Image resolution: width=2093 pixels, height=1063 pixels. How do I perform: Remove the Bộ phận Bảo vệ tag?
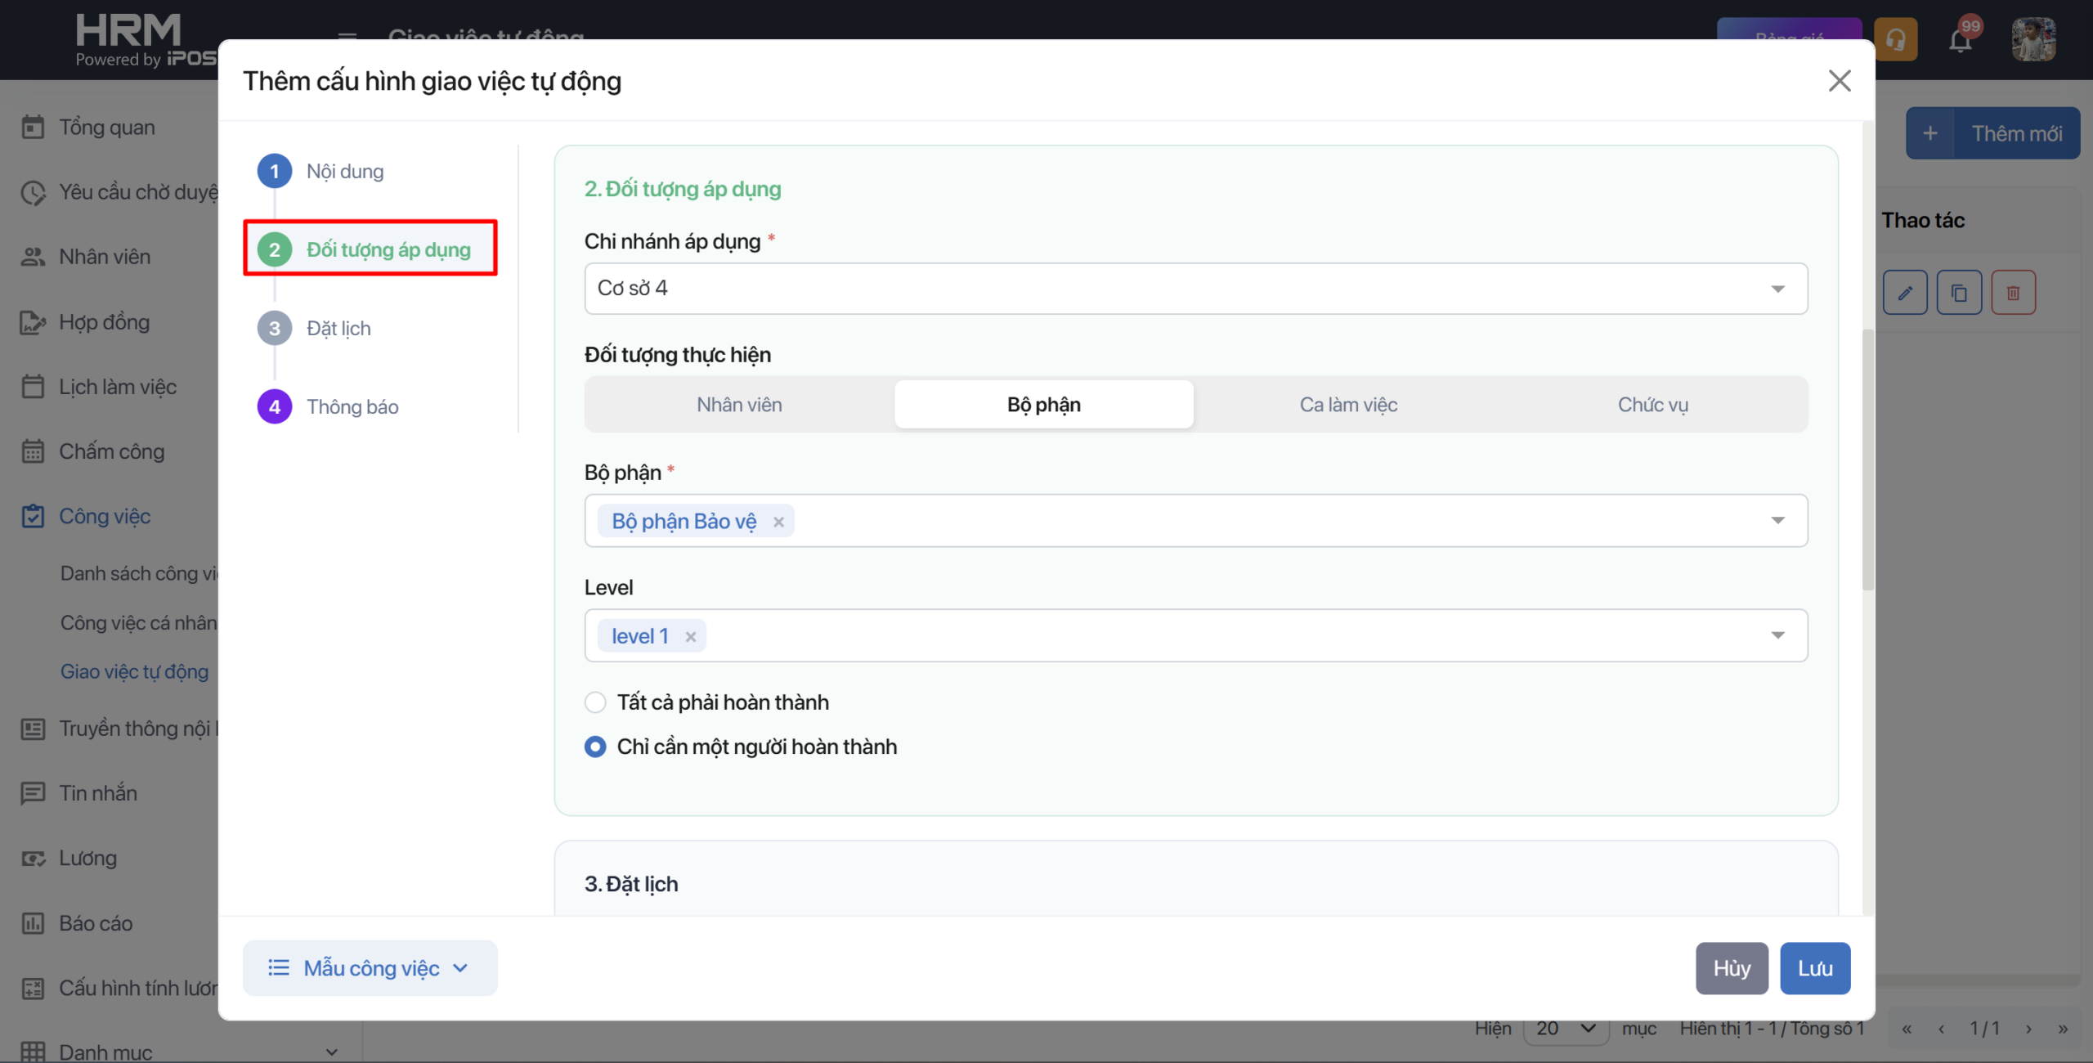[x=778, y=522]
